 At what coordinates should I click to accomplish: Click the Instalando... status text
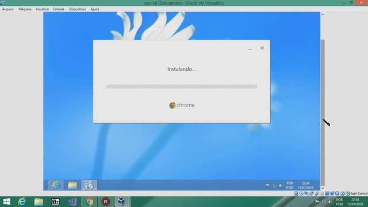[x=182, y=69]
